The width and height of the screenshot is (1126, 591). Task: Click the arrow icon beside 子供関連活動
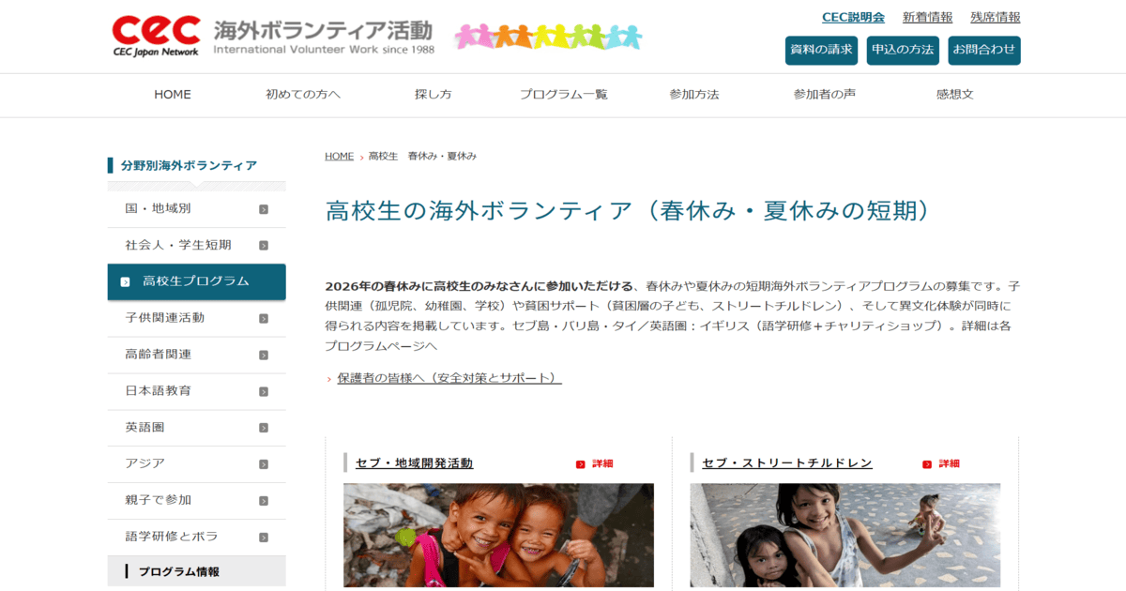coord(264,319)
